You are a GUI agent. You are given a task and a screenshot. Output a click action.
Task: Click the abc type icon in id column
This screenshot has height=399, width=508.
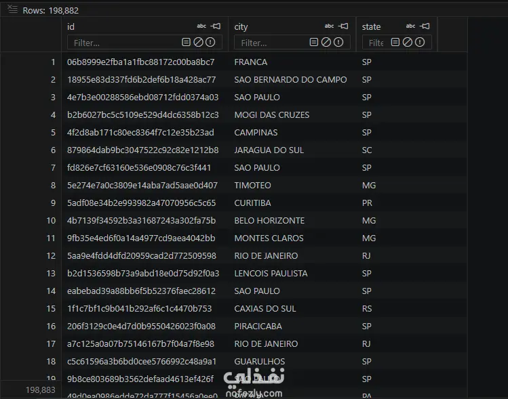[x=201, y=26]
